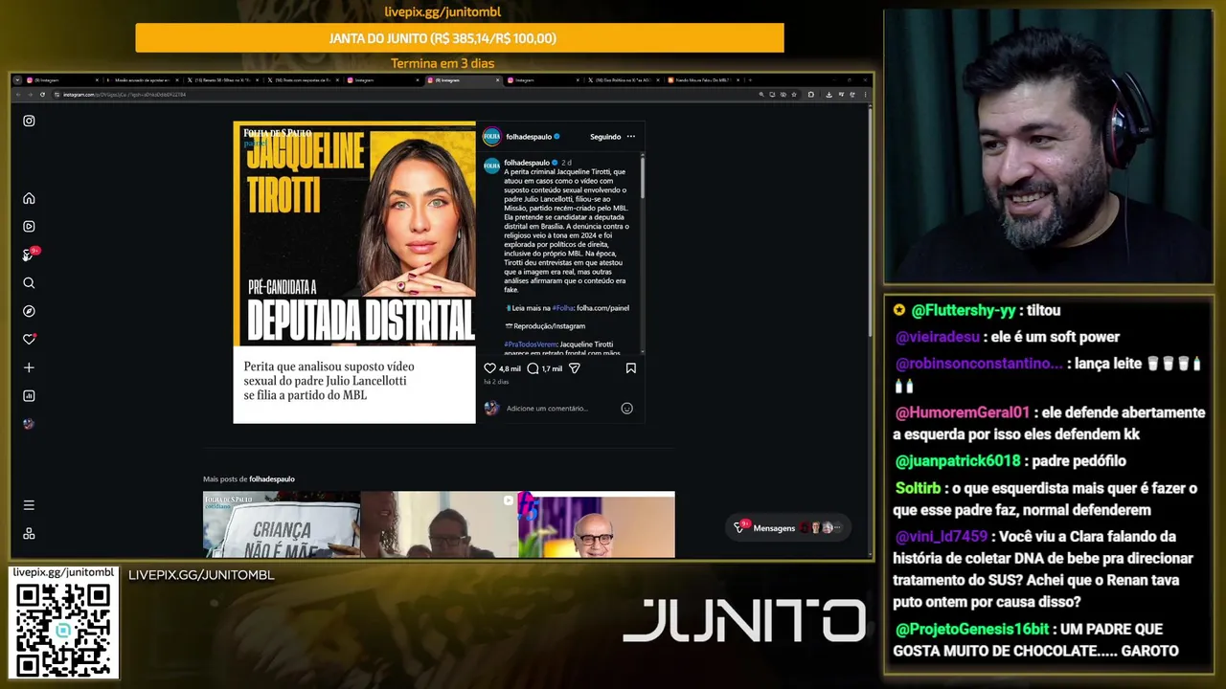Click the LivePix QR code
Image resolution: width=1226 pixels, height=689 pixels.
pos(63,629)
